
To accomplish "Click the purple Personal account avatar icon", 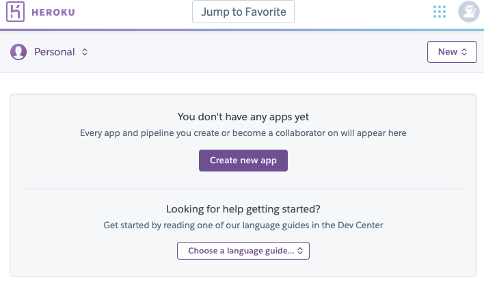I will click(18, 52).
